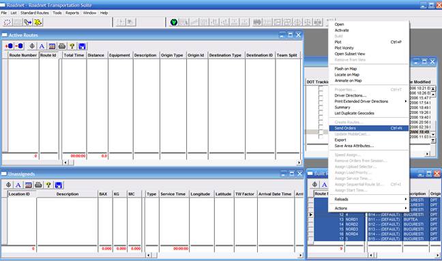Click the anchor icon in Built Routes window
The width and height of the screenshot is (442, 261).
pyautogui.click(x=314, y=185)
